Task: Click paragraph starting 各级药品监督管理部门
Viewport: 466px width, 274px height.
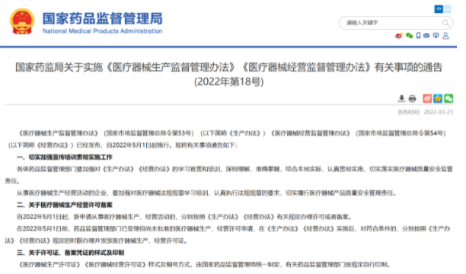Action: pos(229,175)
